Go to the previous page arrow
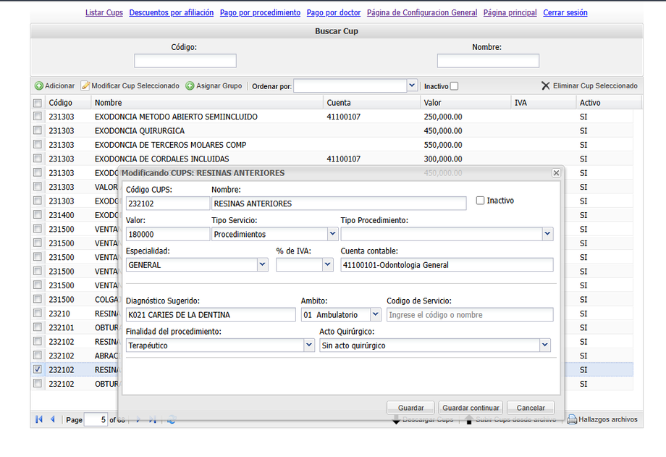 53,419
